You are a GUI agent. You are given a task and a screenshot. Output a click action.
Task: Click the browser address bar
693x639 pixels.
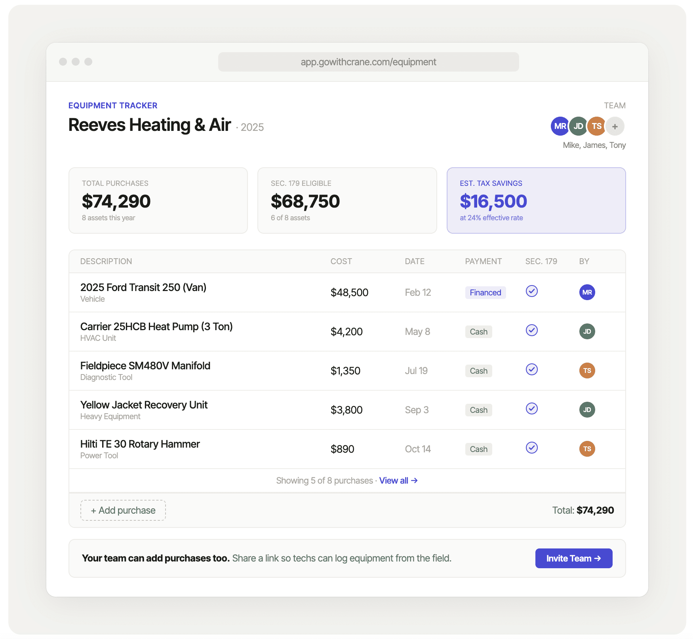(367, 62)
